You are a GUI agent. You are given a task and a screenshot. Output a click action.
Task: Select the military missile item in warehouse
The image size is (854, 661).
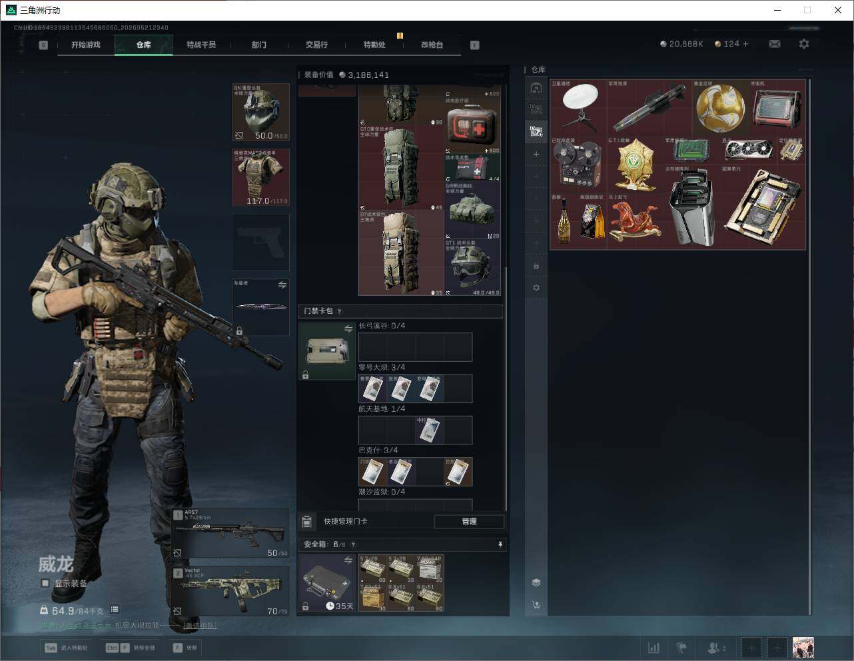point(649,107)
